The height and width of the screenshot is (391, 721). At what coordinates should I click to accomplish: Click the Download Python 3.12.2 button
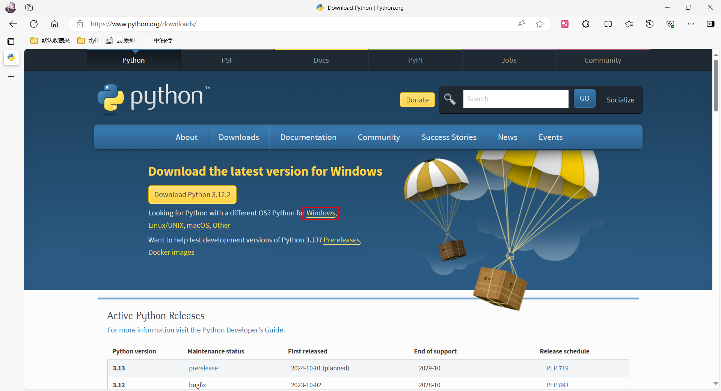[192, 194]
